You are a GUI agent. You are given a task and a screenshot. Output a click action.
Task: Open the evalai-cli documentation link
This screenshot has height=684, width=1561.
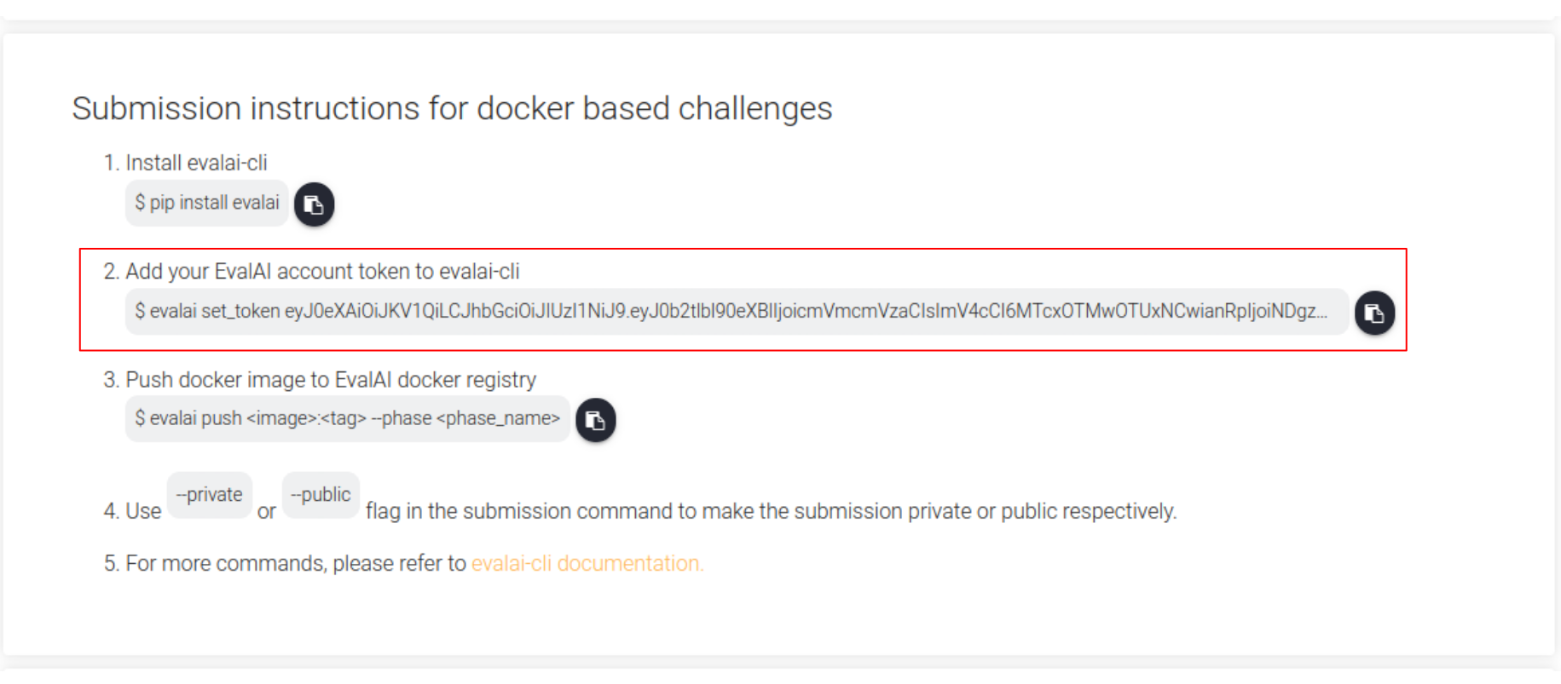point(587,564)
